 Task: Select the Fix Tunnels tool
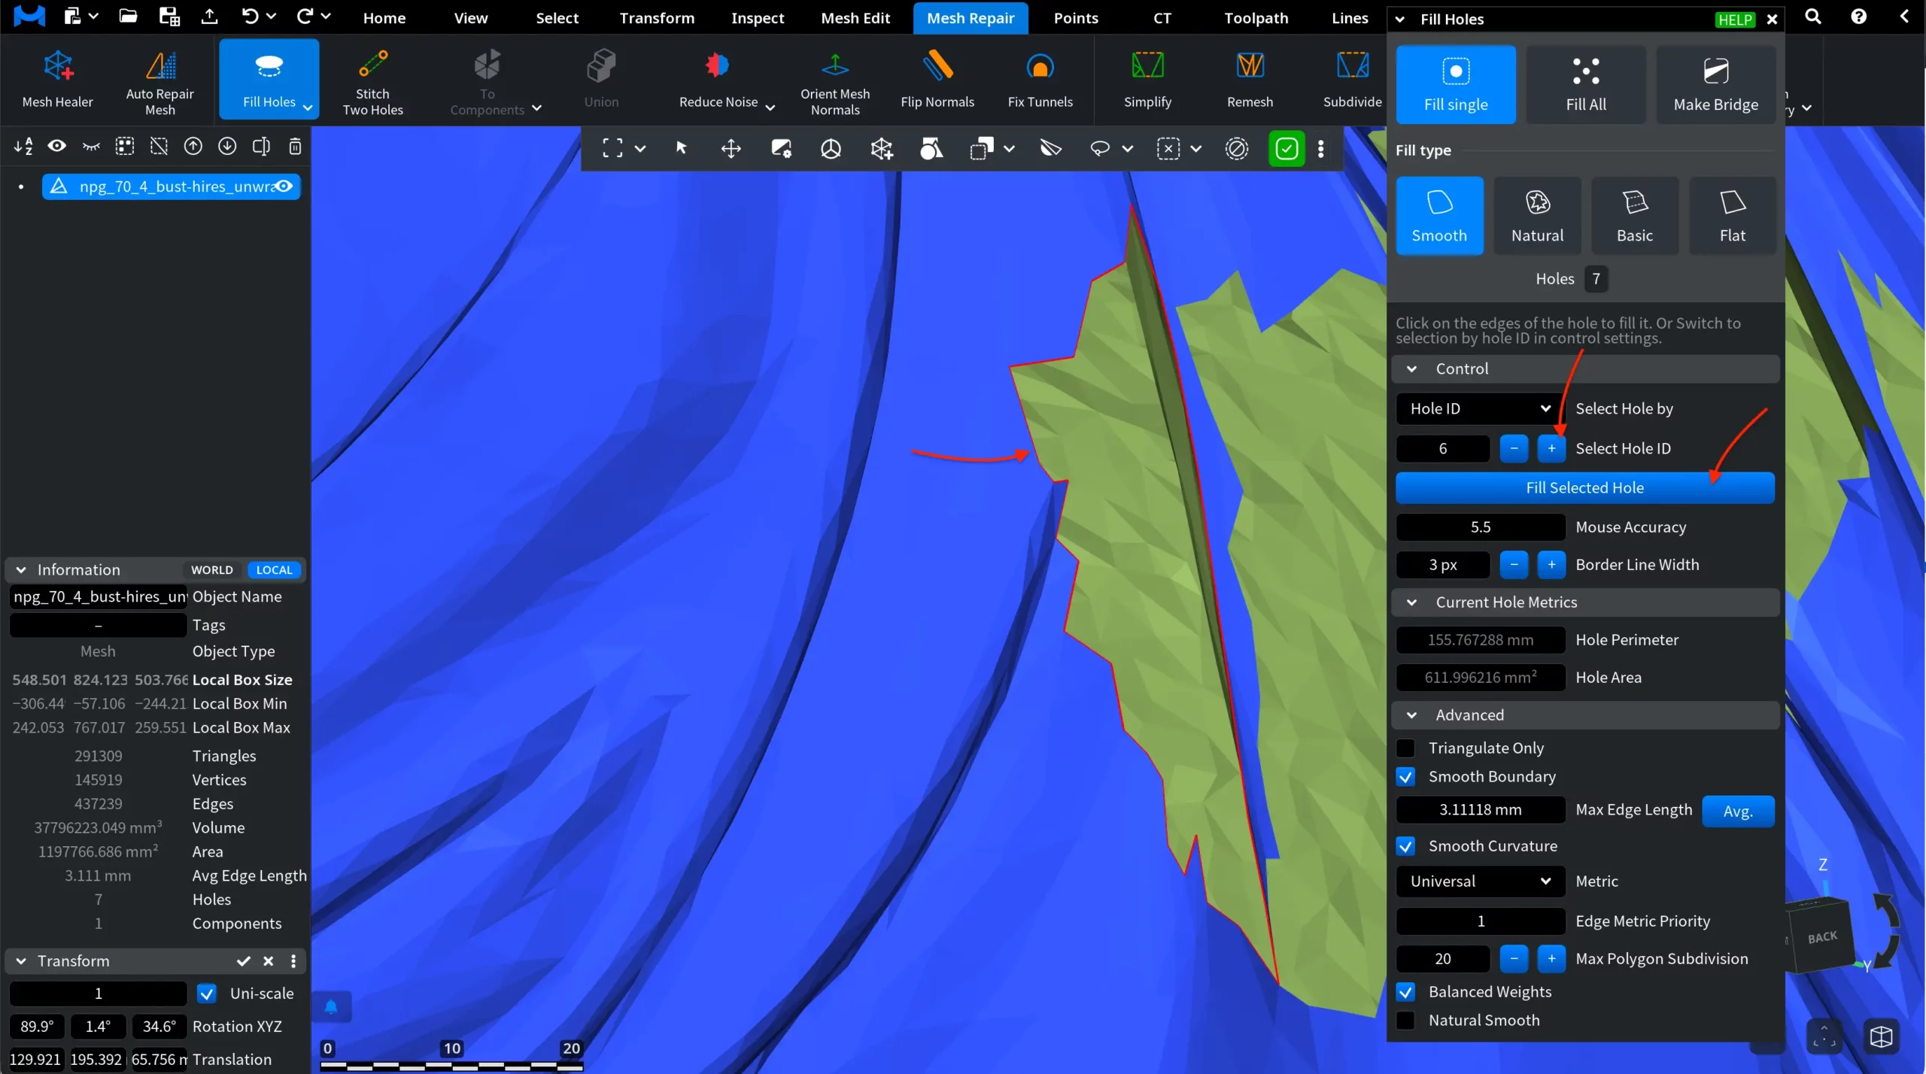pyautogui.click(x=1040, y=79)
